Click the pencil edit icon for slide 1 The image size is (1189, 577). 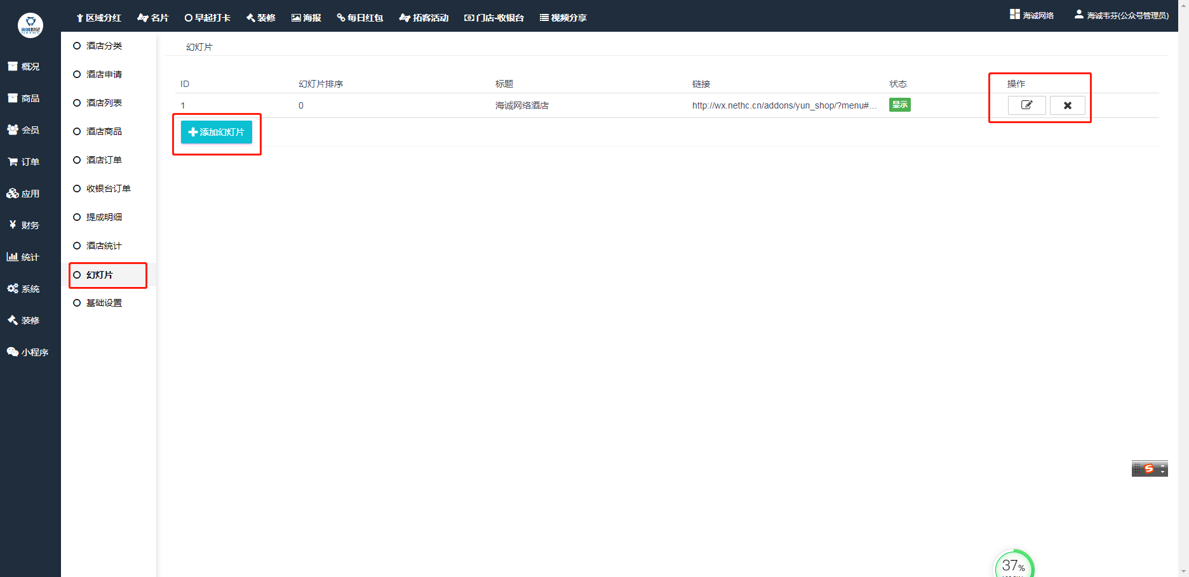1026,105
